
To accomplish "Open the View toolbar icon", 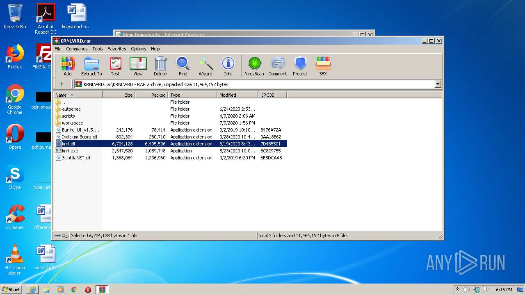I will click(138, 66).
